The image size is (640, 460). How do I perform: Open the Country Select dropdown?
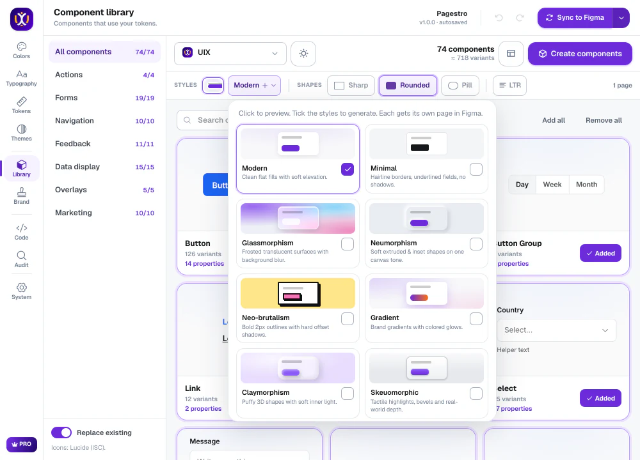pos(556,330)
